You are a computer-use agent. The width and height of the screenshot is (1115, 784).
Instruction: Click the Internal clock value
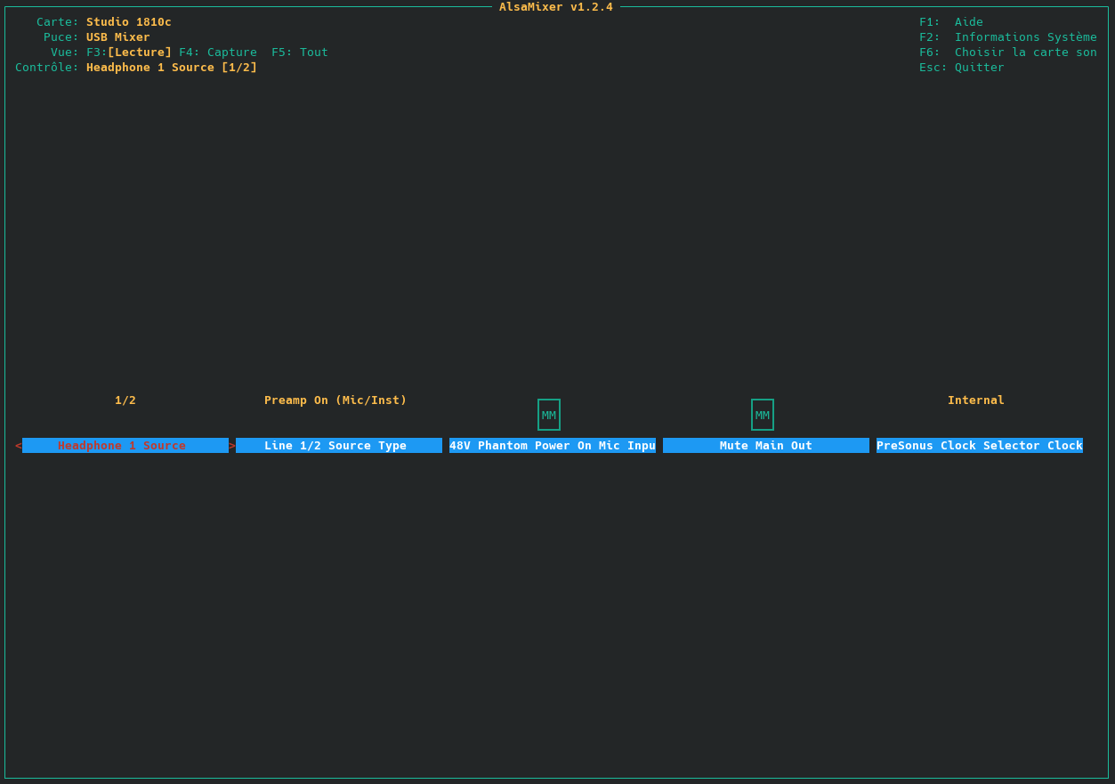(976, 400)
